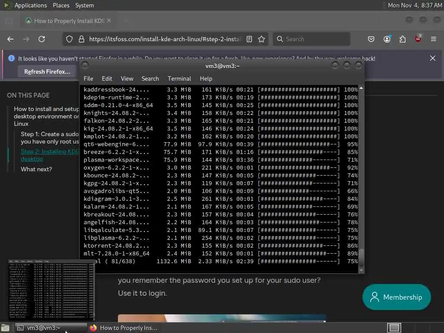Screen dimensions: 444x333
Task: Focus the Firefox Search box
Action: pos(311,39)
